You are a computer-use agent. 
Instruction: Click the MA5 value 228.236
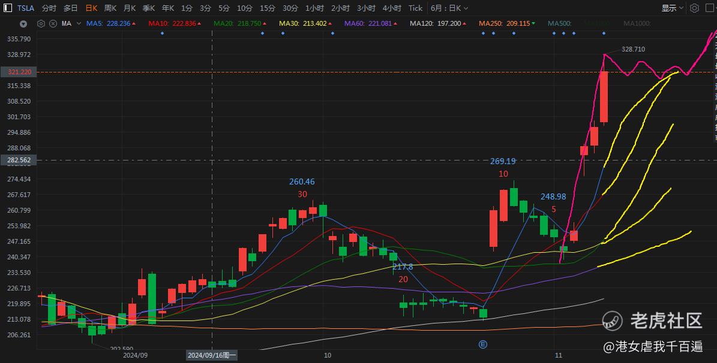point(118,23)
